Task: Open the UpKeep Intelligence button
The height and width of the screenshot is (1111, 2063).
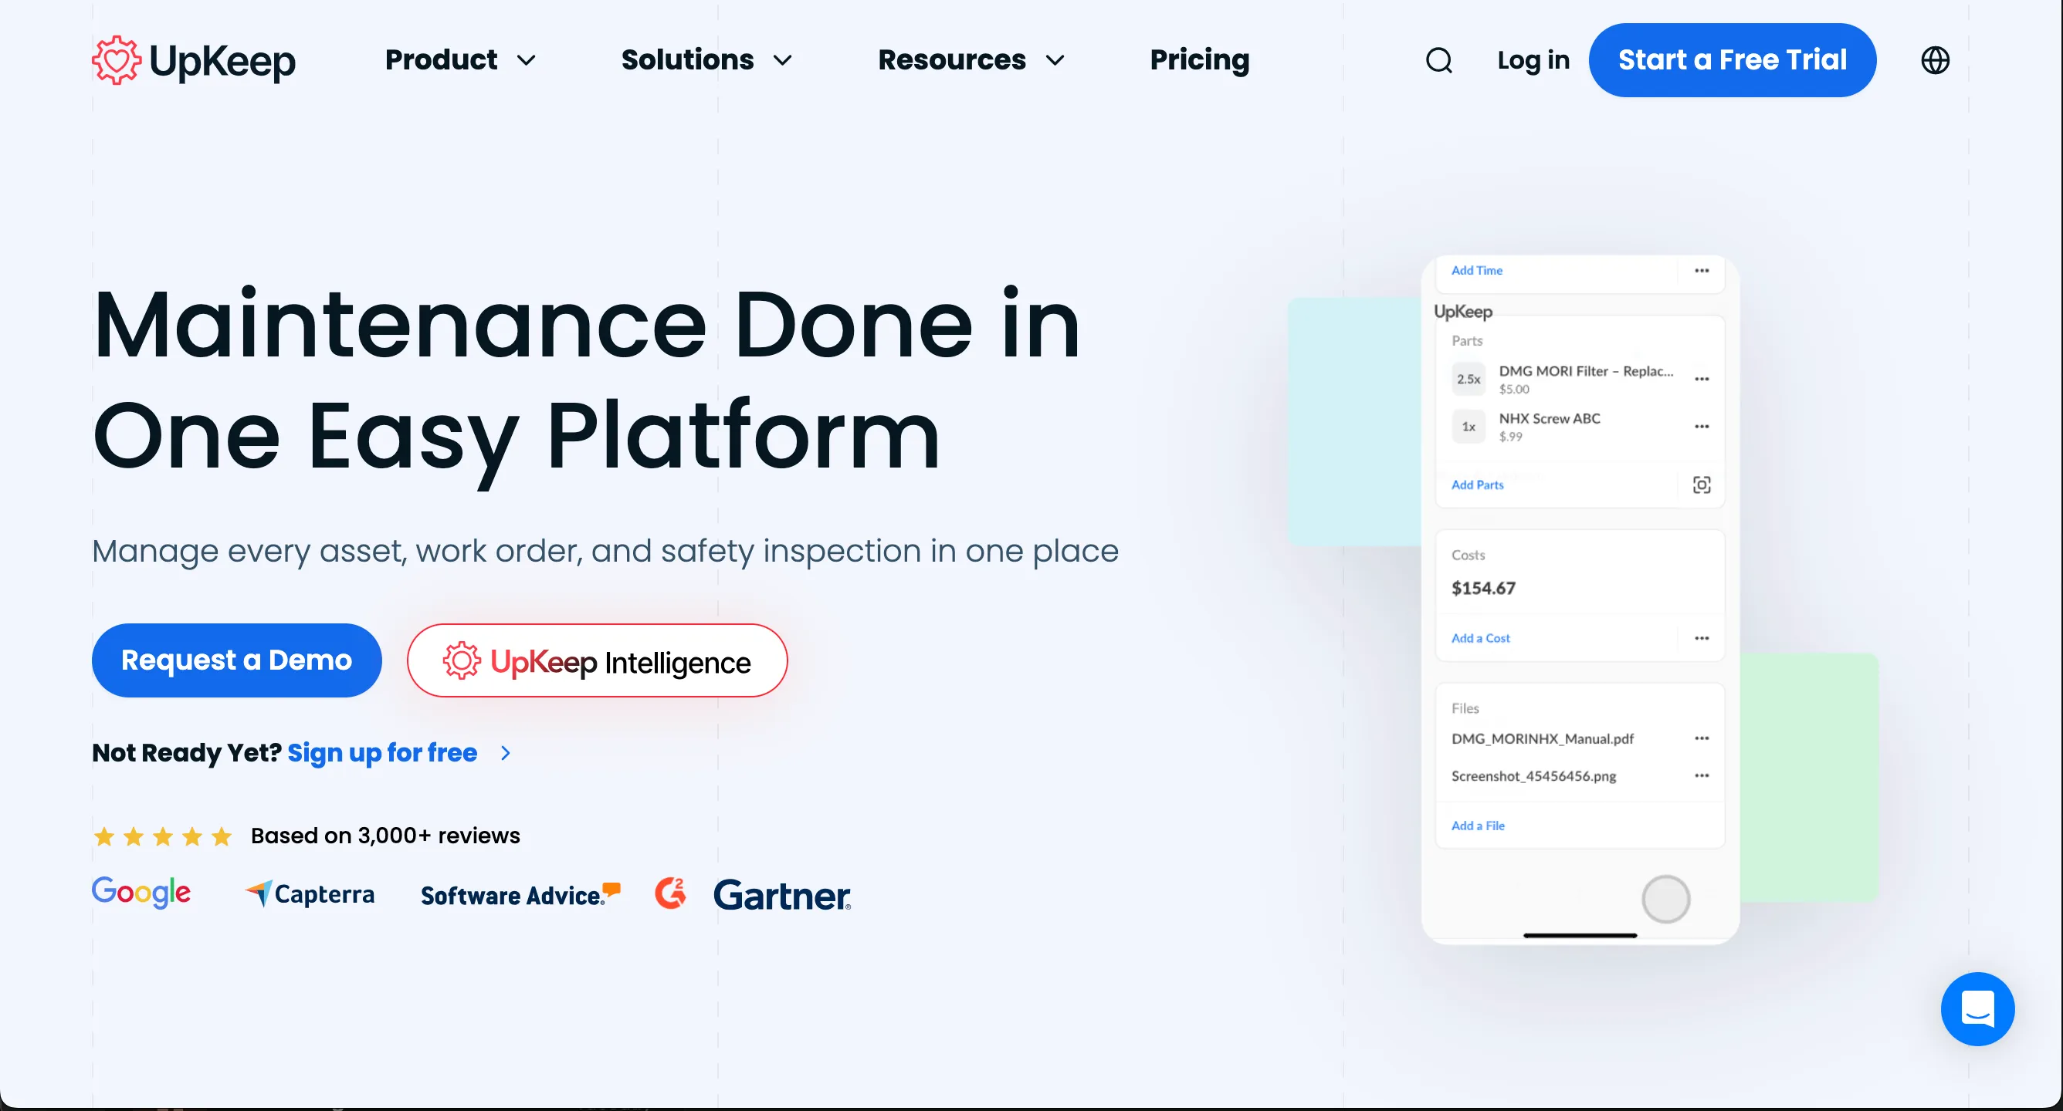Action: coord(597,660)
